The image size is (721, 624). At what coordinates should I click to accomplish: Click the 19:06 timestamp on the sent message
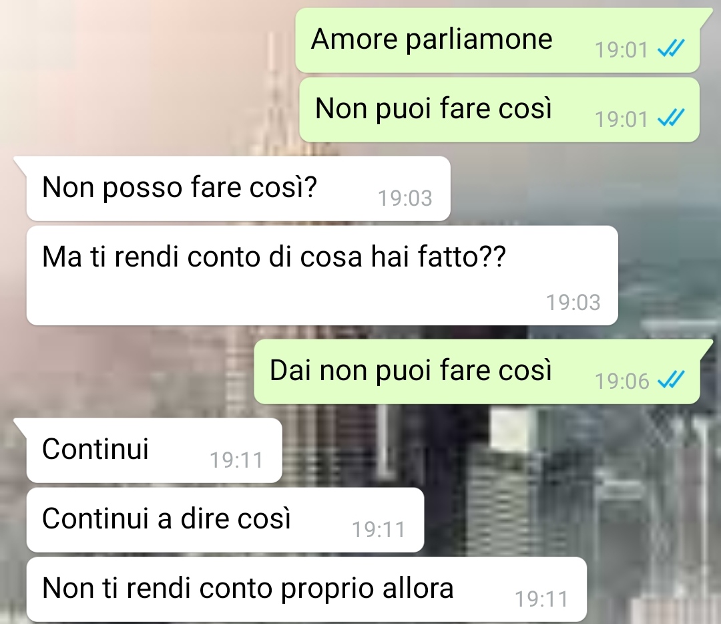coord(622,381)
